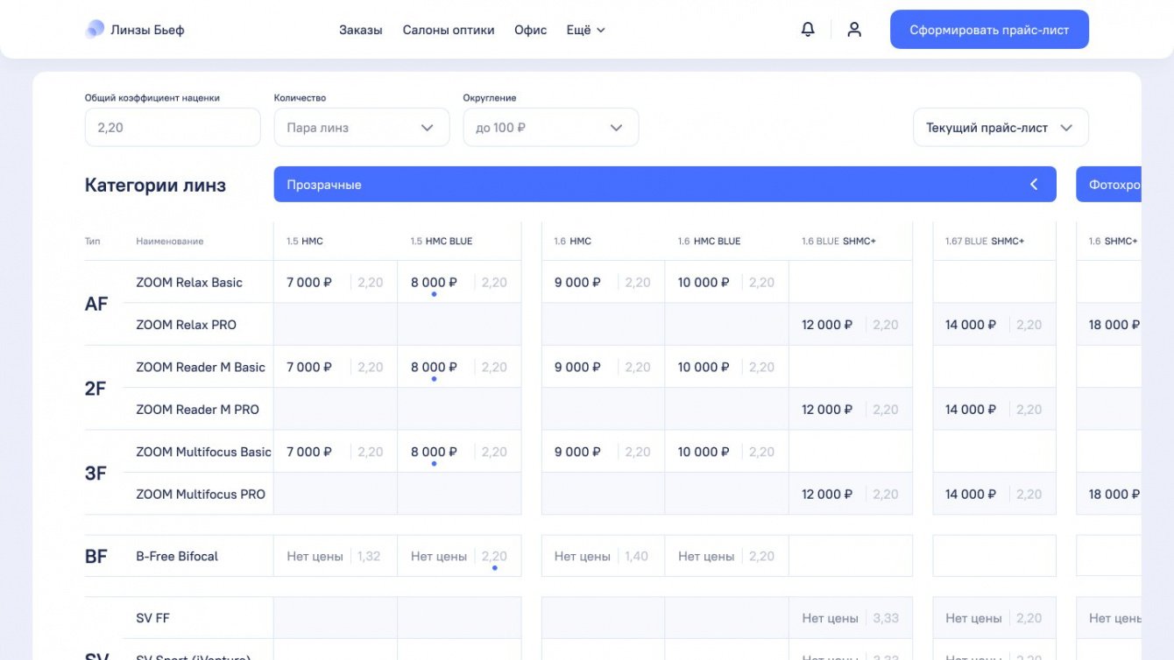Open the Заказы menu item

(x=361, y=30)
